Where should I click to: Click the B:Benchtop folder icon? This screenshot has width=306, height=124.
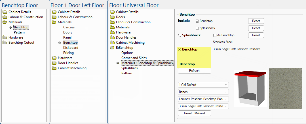point(112,48)
